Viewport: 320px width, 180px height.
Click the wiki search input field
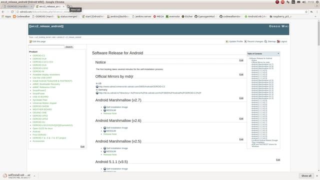[x=46, y=47]
